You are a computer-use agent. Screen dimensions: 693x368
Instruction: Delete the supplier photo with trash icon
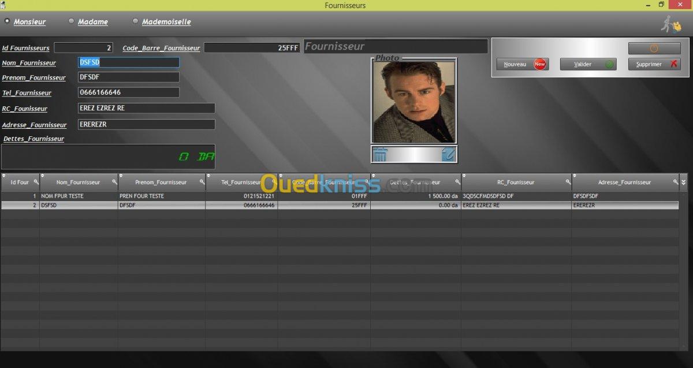tap(380, 154)
